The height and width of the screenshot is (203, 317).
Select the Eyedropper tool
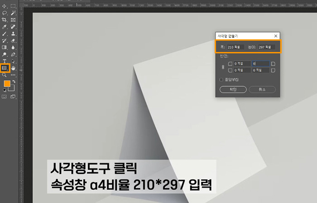[4, 27]
